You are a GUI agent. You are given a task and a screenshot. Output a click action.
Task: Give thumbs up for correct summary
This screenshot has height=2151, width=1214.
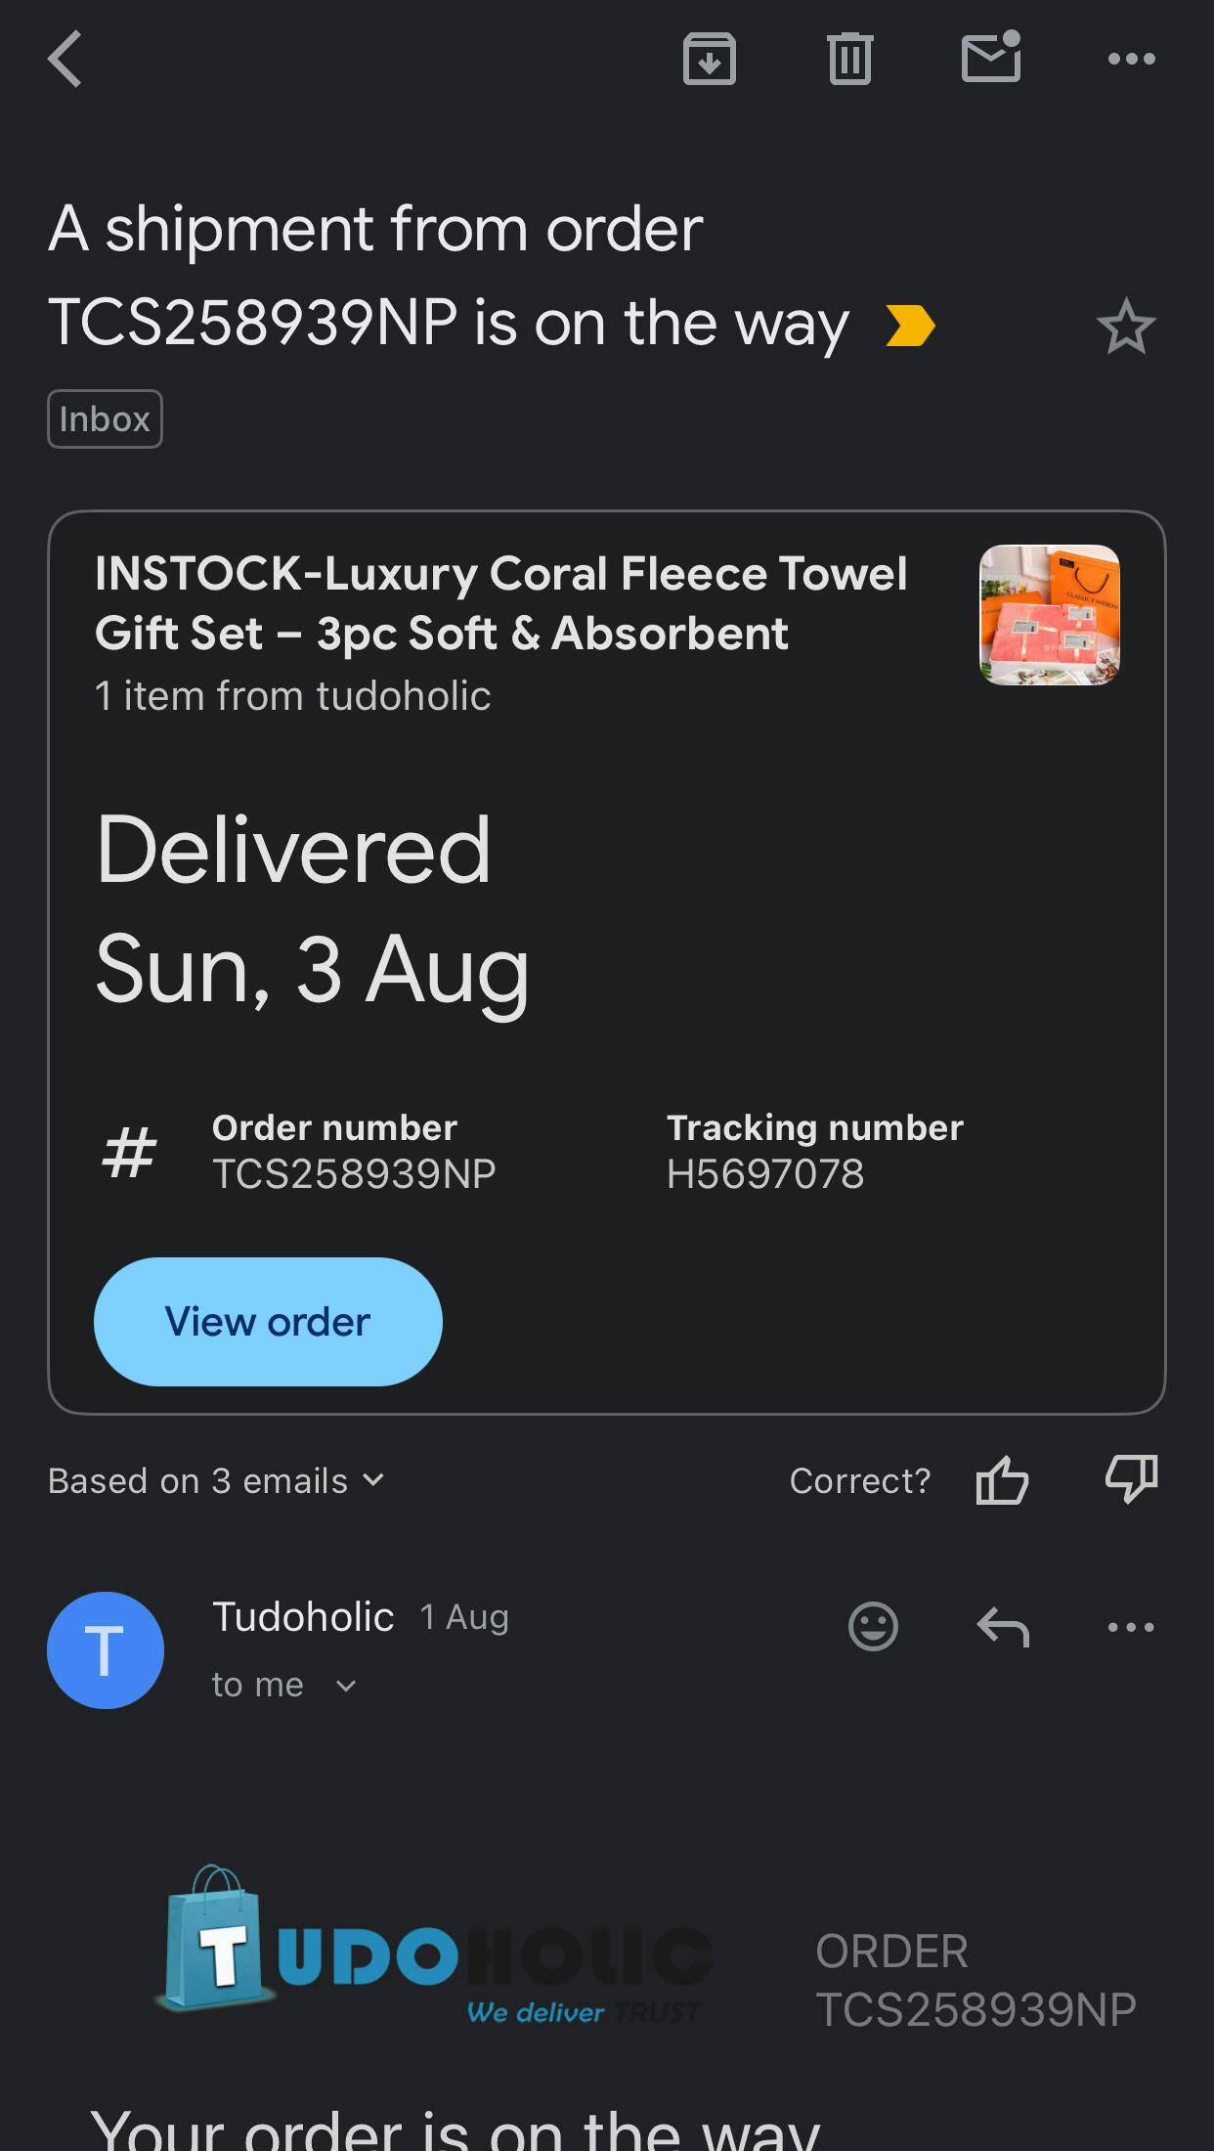tap(1002, 1480)
